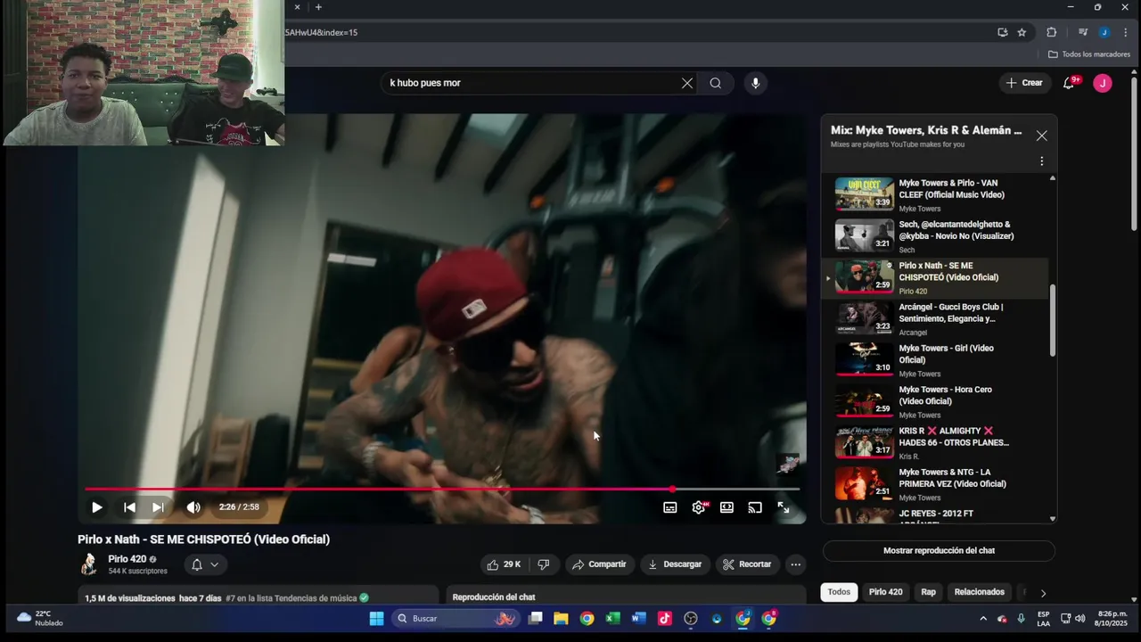Open the Crear menu
This screenshot has width=1141, height=642.
[x=1024, y=83]
